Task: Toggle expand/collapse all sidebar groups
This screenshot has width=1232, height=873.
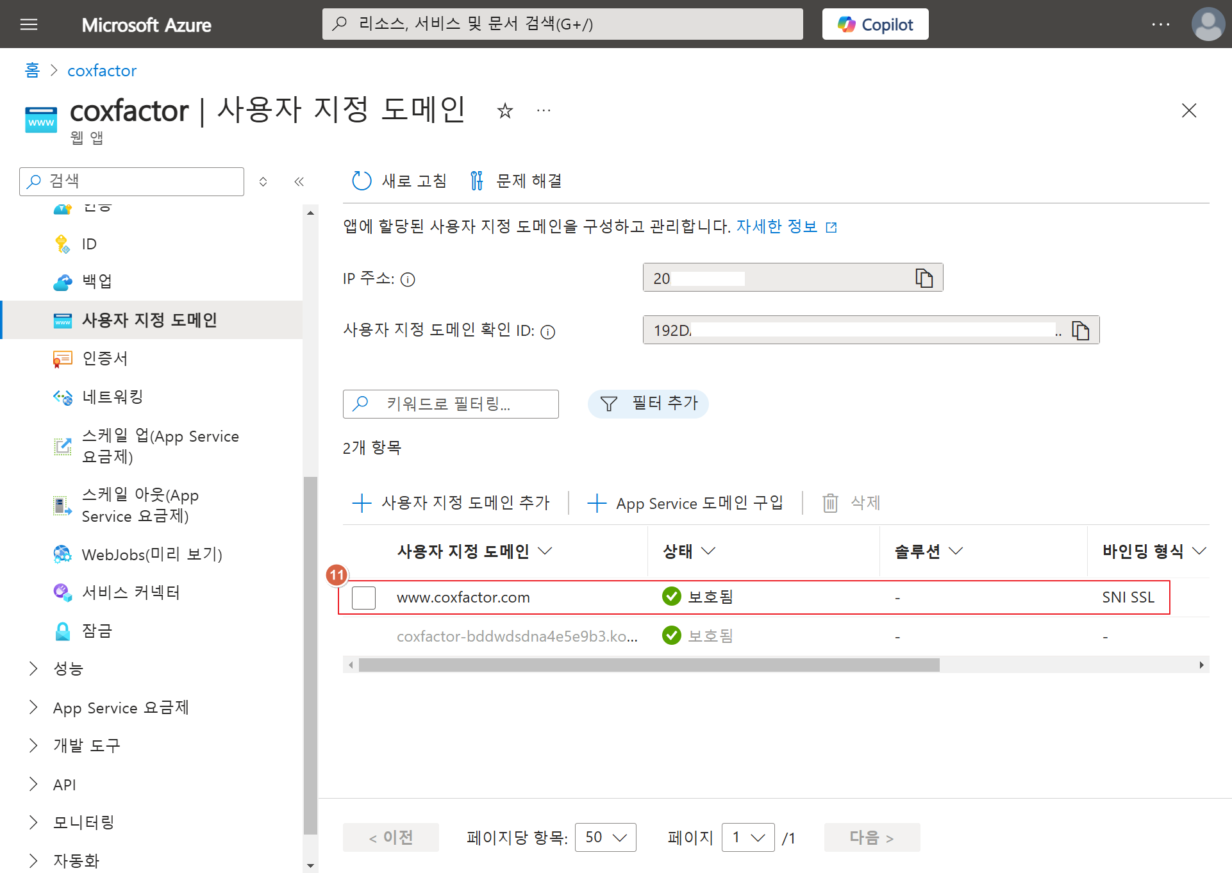Action: point(263,181)
